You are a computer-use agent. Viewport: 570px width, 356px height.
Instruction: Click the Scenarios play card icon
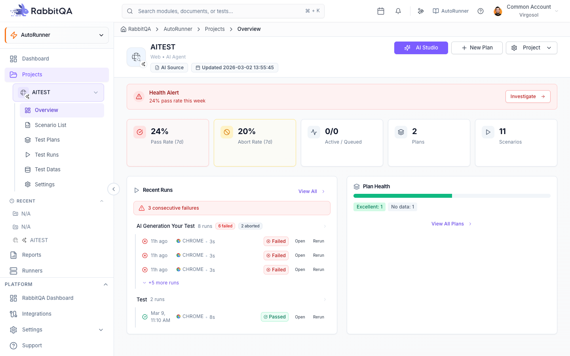(488, 132)
